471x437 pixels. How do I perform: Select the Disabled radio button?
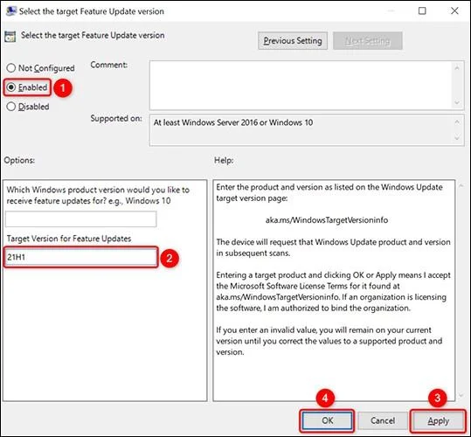(x=11, y=107)
